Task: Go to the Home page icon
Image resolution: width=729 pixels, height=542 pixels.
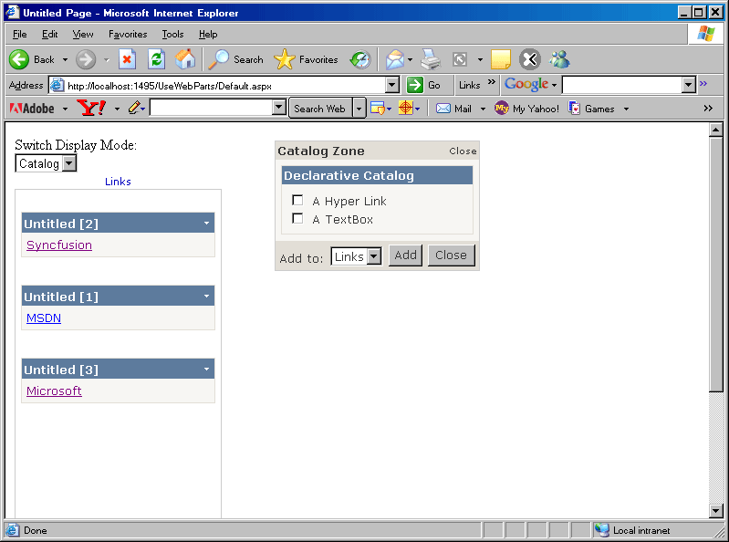Action: coord(185,59)
